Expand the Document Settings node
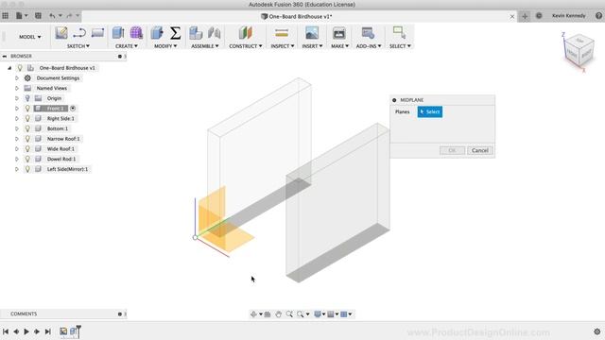 (17, 77)
